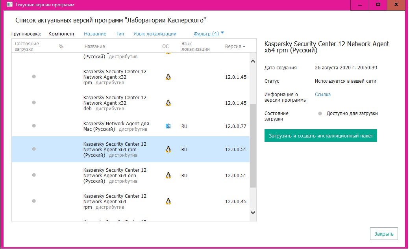The height and width of the screenshot is (249, 409).
Task: Click the Linux icon in the x64 rpm (Русский) row
Action: click(168, 149)
